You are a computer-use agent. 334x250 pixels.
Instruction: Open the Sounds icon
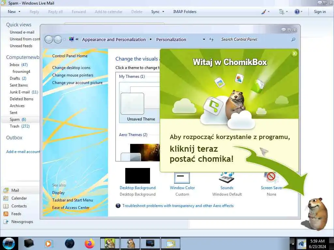coord(227,177)
